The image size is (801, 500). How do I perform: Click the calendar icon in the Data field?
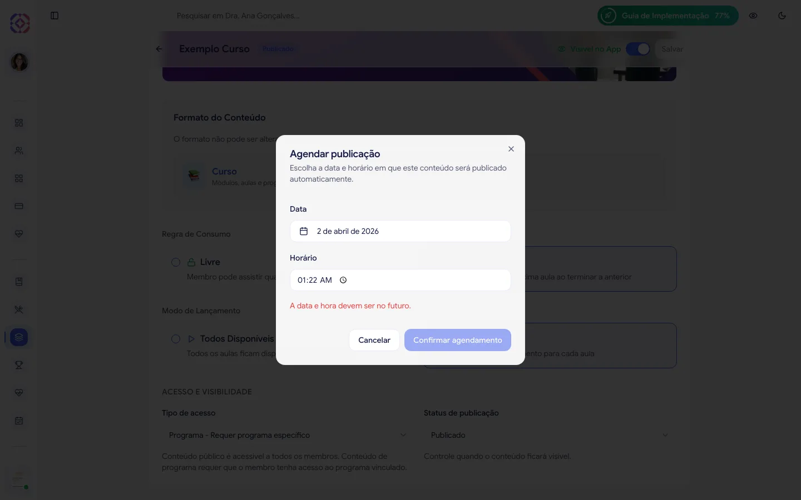(304, 231)
